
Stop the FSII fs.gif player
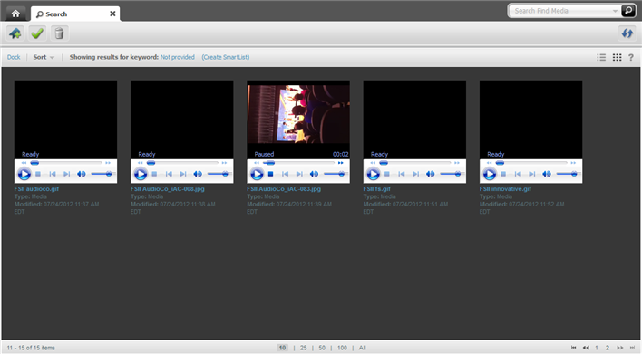(x=387, y=174)
